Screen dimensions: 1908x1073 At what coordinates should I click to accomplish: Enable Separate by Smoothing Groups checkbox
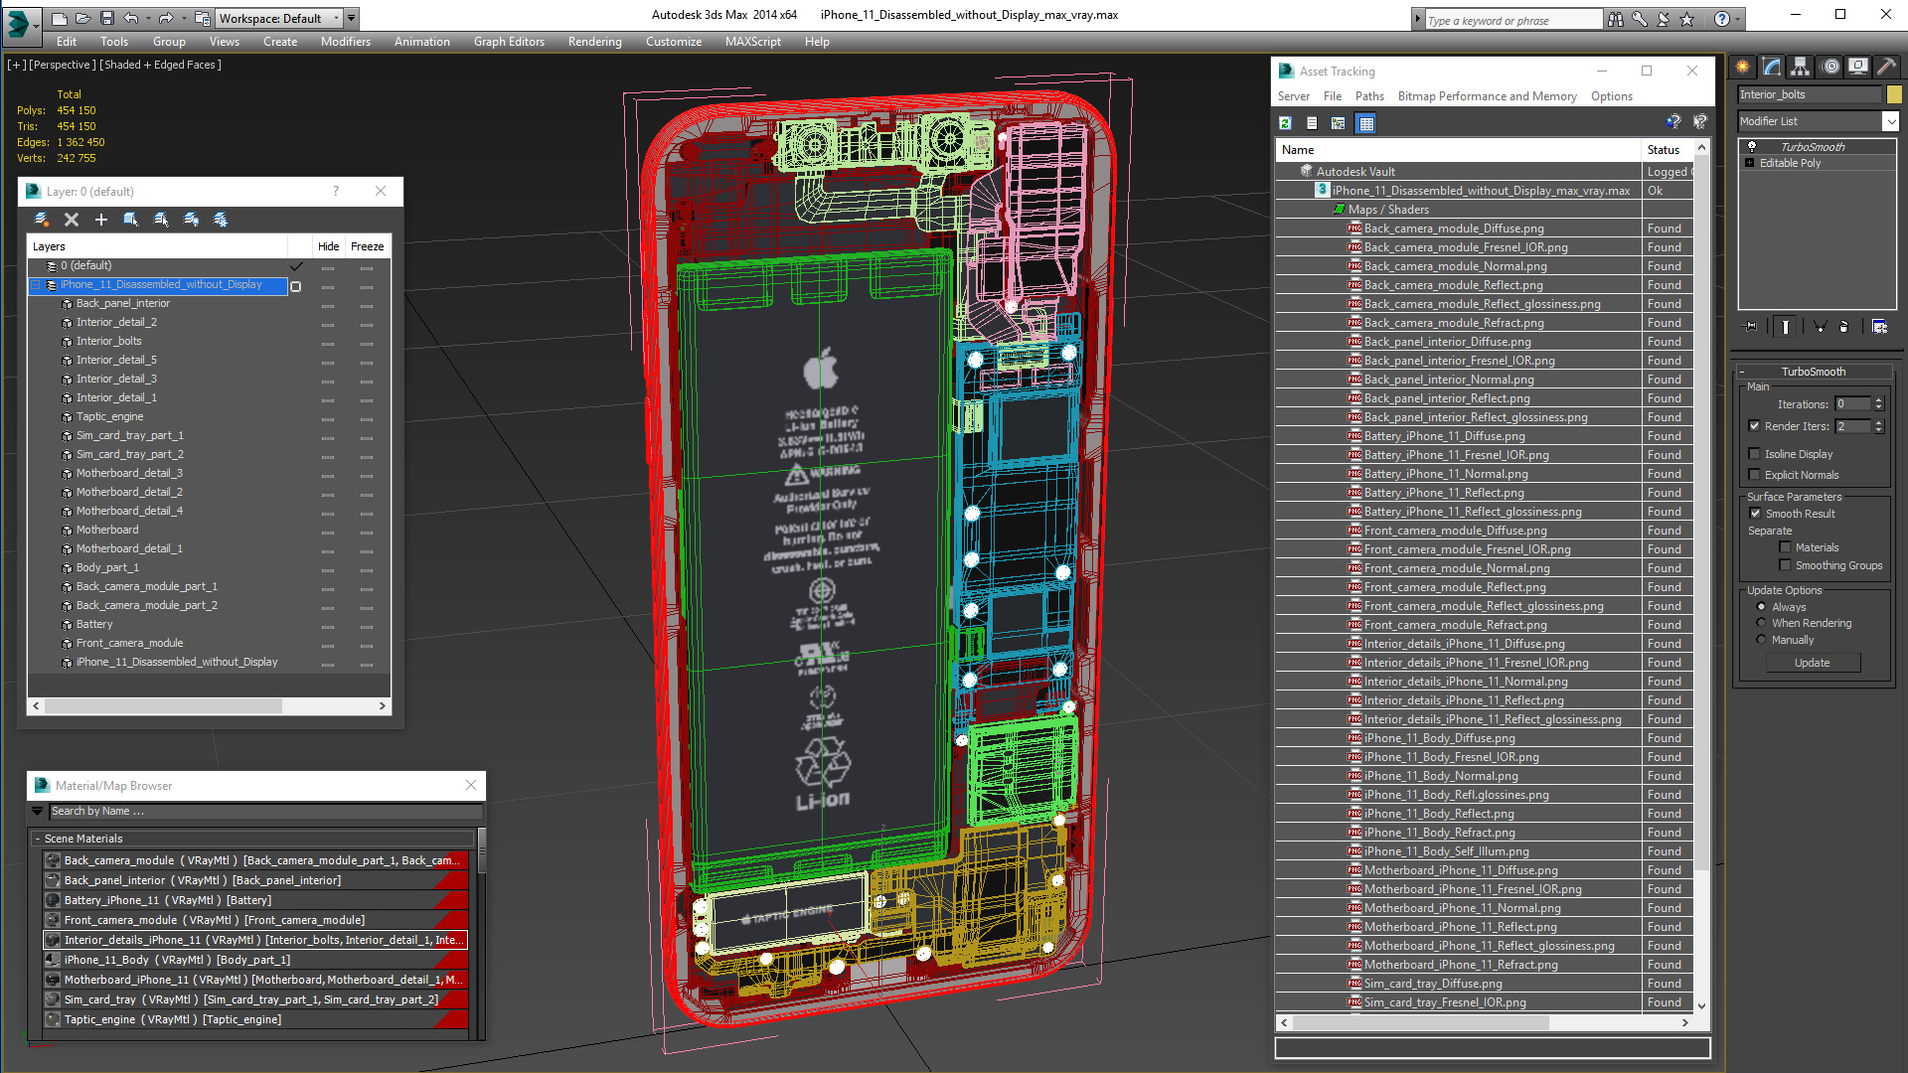1785,565
